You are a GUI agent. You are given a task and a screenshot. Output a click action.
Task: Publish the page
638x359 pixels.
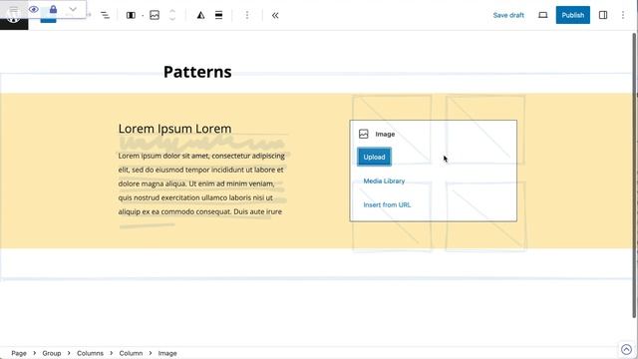[x=573, y=15]
